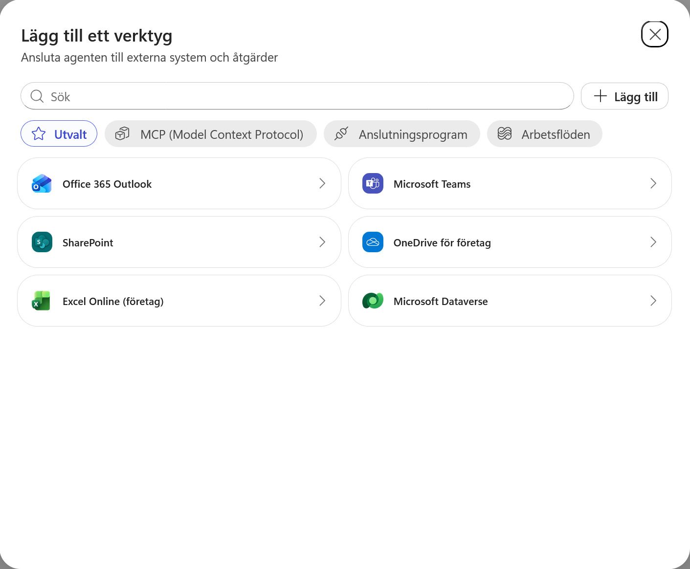The width and height of the screenshot is (690, 569).
Task: Open the Office 365 Outlook label
Action: (107, 184)
